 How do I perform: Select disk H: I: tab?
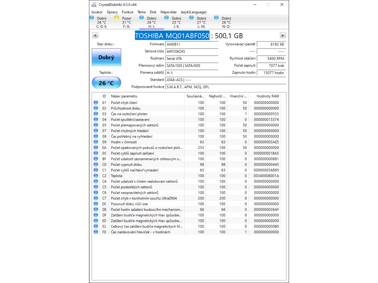tap(151, 22)
